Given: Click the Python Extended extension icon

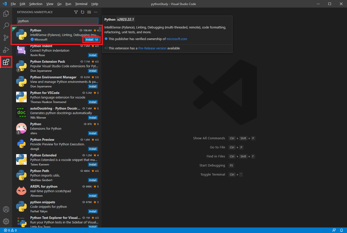Looking at the screenshot, I should [x=21, y=160].
